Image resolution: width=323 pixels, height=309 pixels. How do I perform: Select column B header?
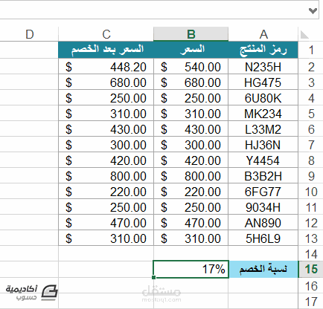coord(191,34)
